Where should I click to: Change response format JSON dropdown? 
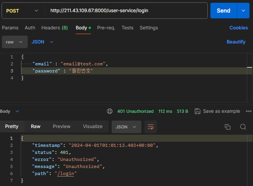click(x=126, y=126)
